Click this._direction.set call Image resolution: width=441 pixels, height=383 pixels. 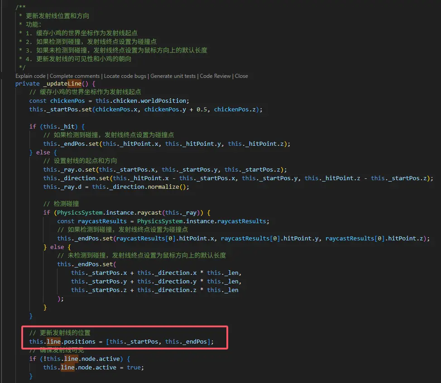coord(76,178)
